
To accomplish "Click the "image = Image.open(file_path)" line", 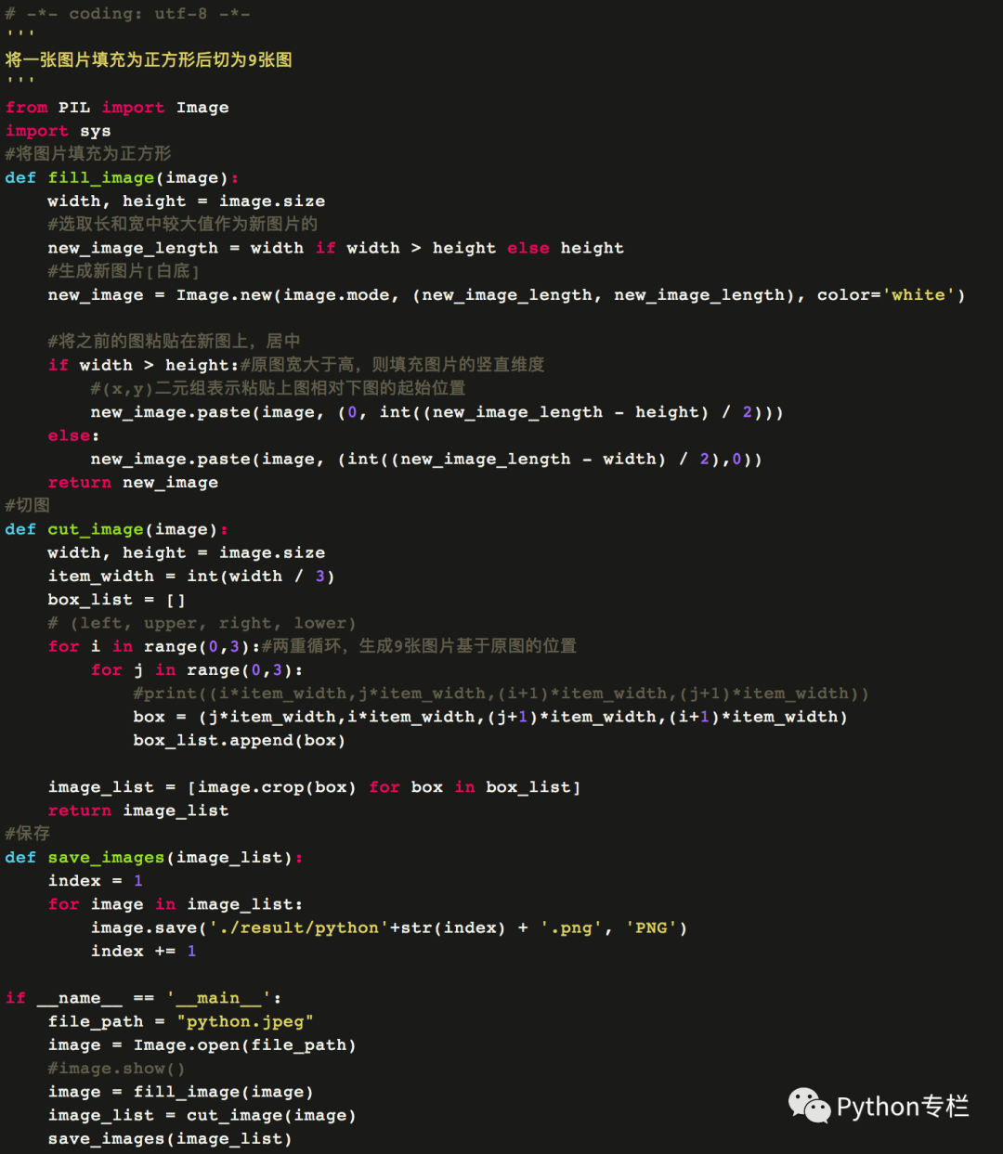I will click(x=202, y=1044).
